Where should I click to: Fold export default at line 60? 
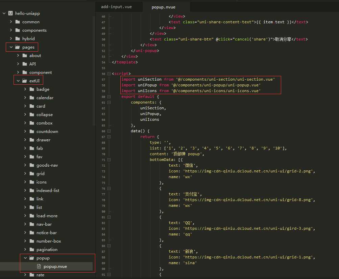tap(109, 97)
